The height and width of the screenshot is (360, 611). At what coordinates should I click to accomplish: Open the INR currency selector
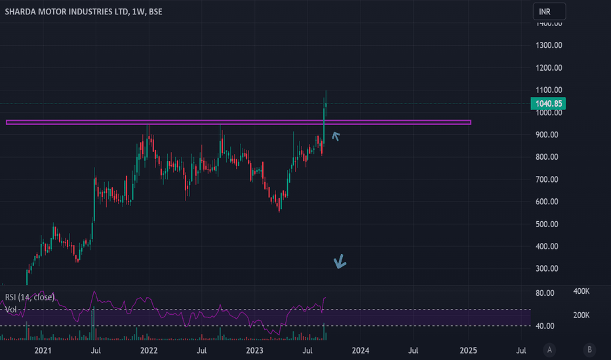[549, 12]
